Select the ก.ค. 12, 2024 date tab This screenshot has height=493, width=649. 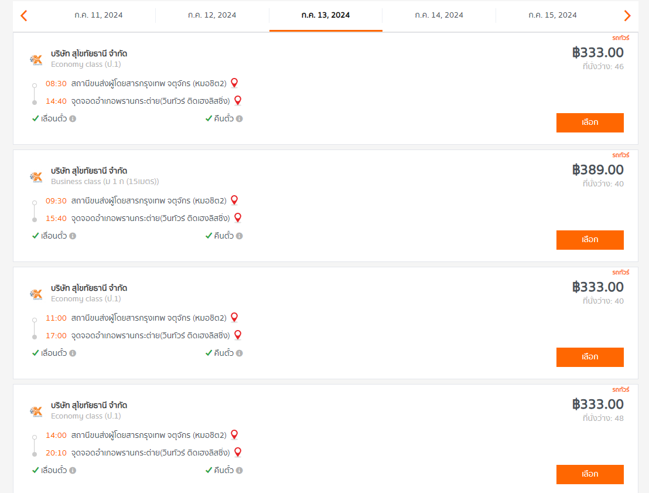pyautogui.click(x=212, y=15)
